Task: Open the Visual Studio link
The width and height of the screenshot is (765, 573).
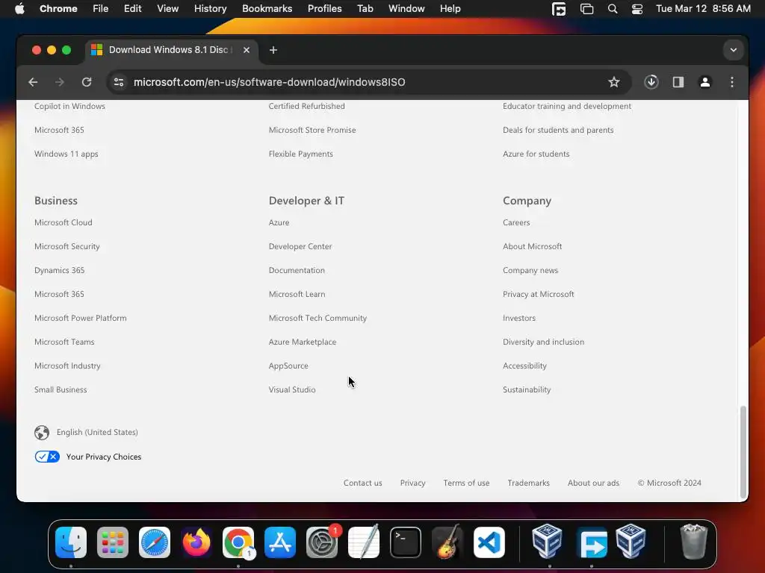Action: 292,389
